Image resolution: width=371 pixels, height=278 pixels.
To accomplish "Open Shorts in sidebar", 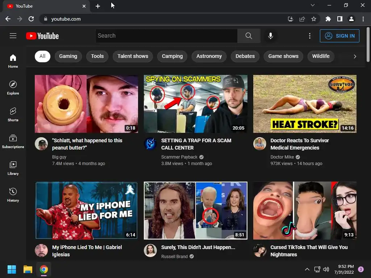I will 13,114.
